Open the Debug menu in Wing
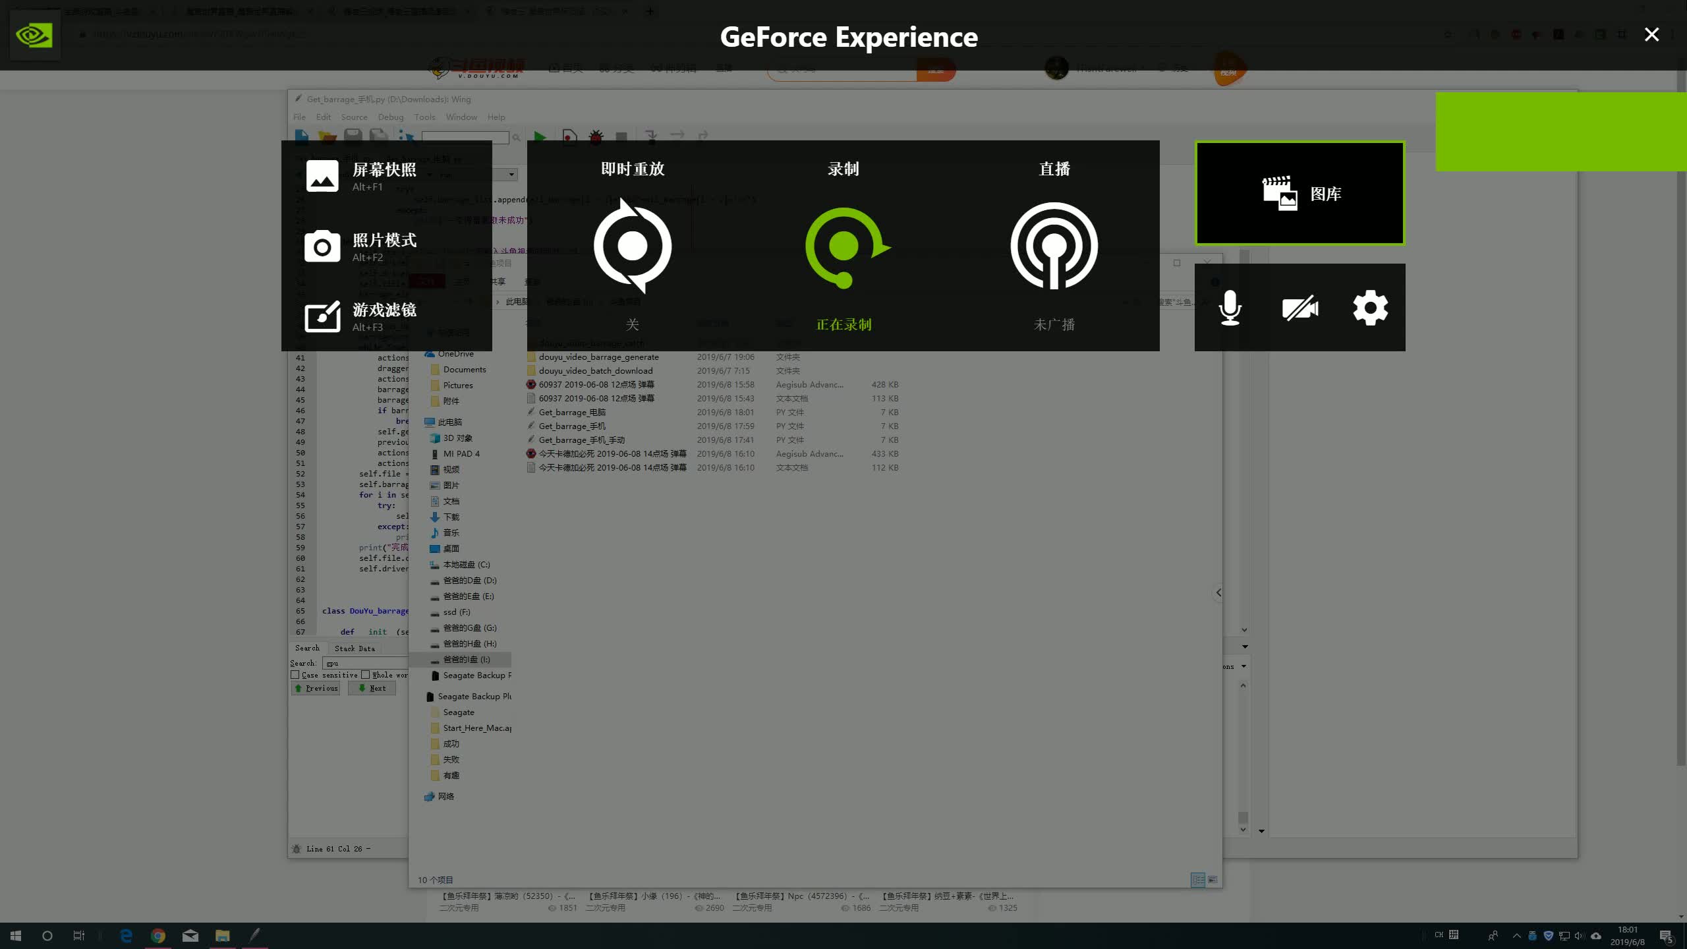The height and width of the screenshot is (949, 1687). pos(391,117)
